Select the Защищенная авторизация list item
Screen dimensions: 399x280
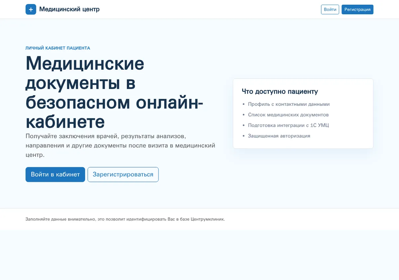(279, 136)
